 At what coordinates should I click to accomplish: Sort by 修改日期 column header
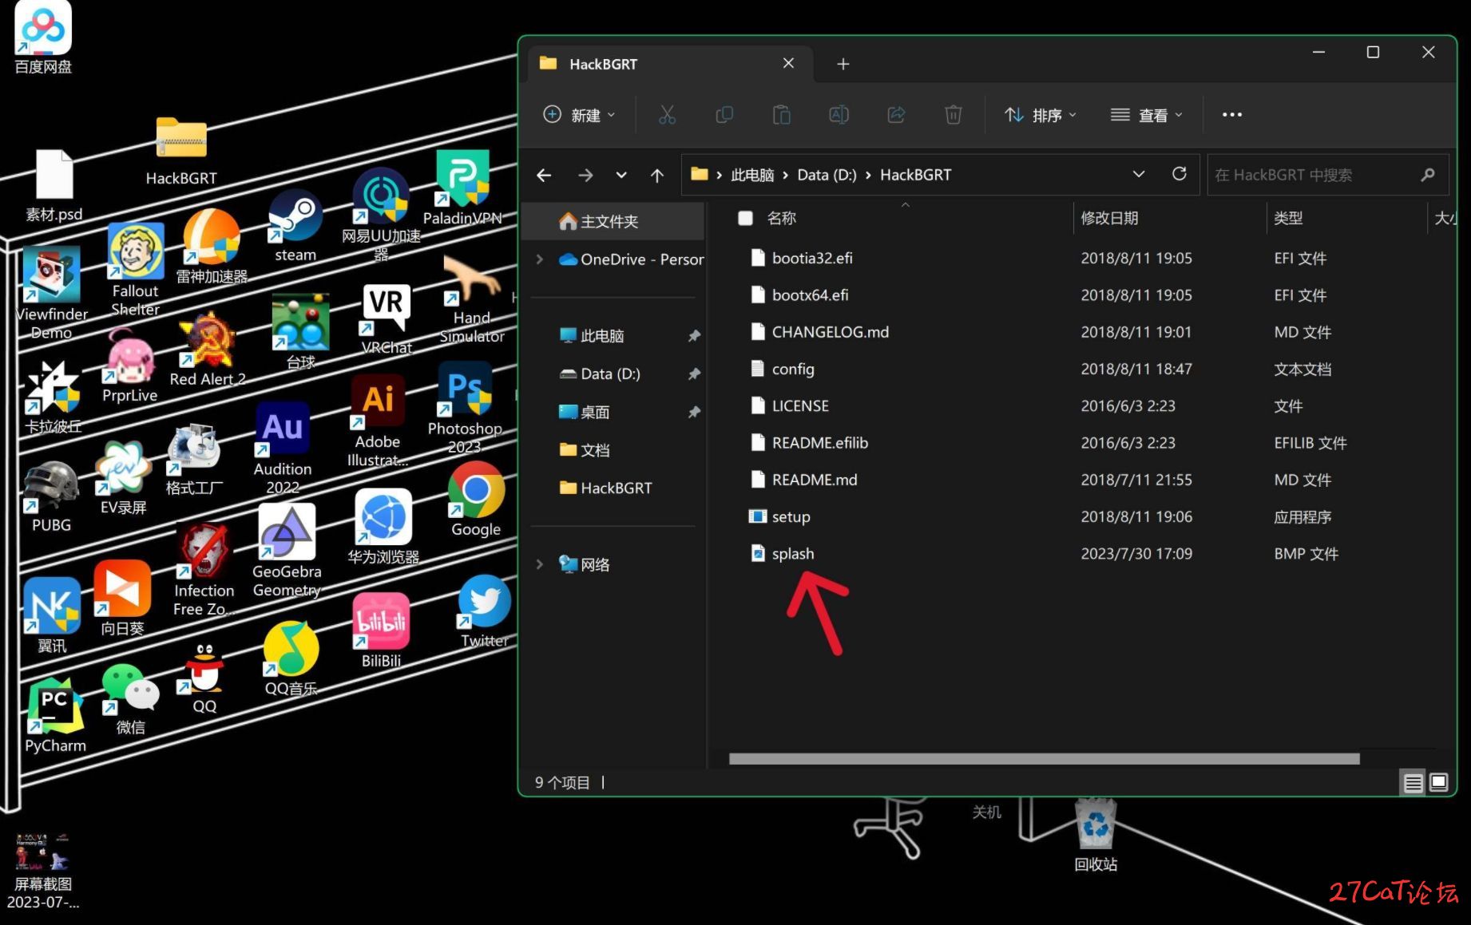point(1109,218)
